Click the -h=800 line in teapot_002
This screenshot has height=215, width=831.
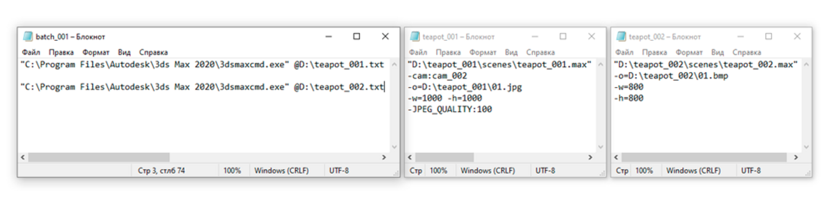[x=629, y=98]
